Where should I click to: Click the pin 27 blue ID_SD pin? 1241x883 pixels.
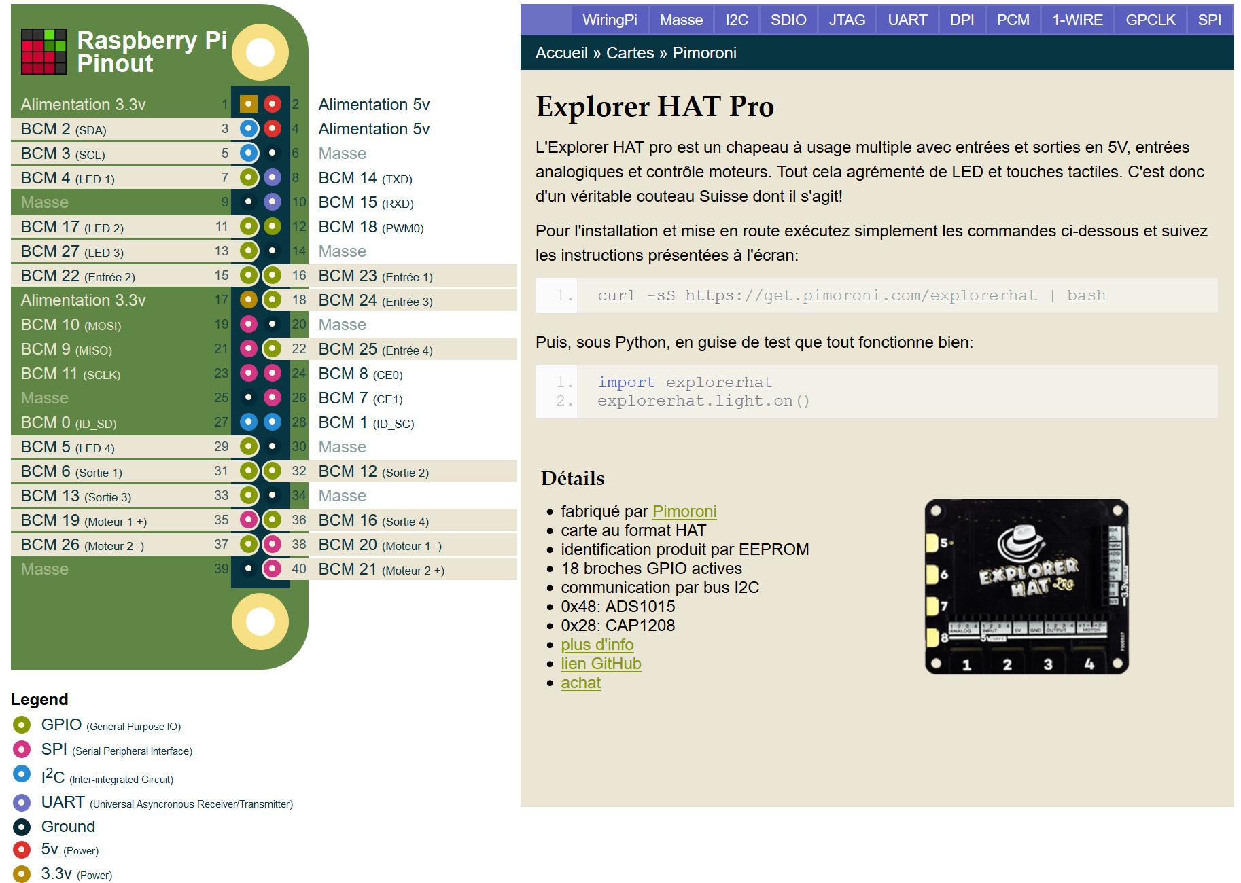249,422
